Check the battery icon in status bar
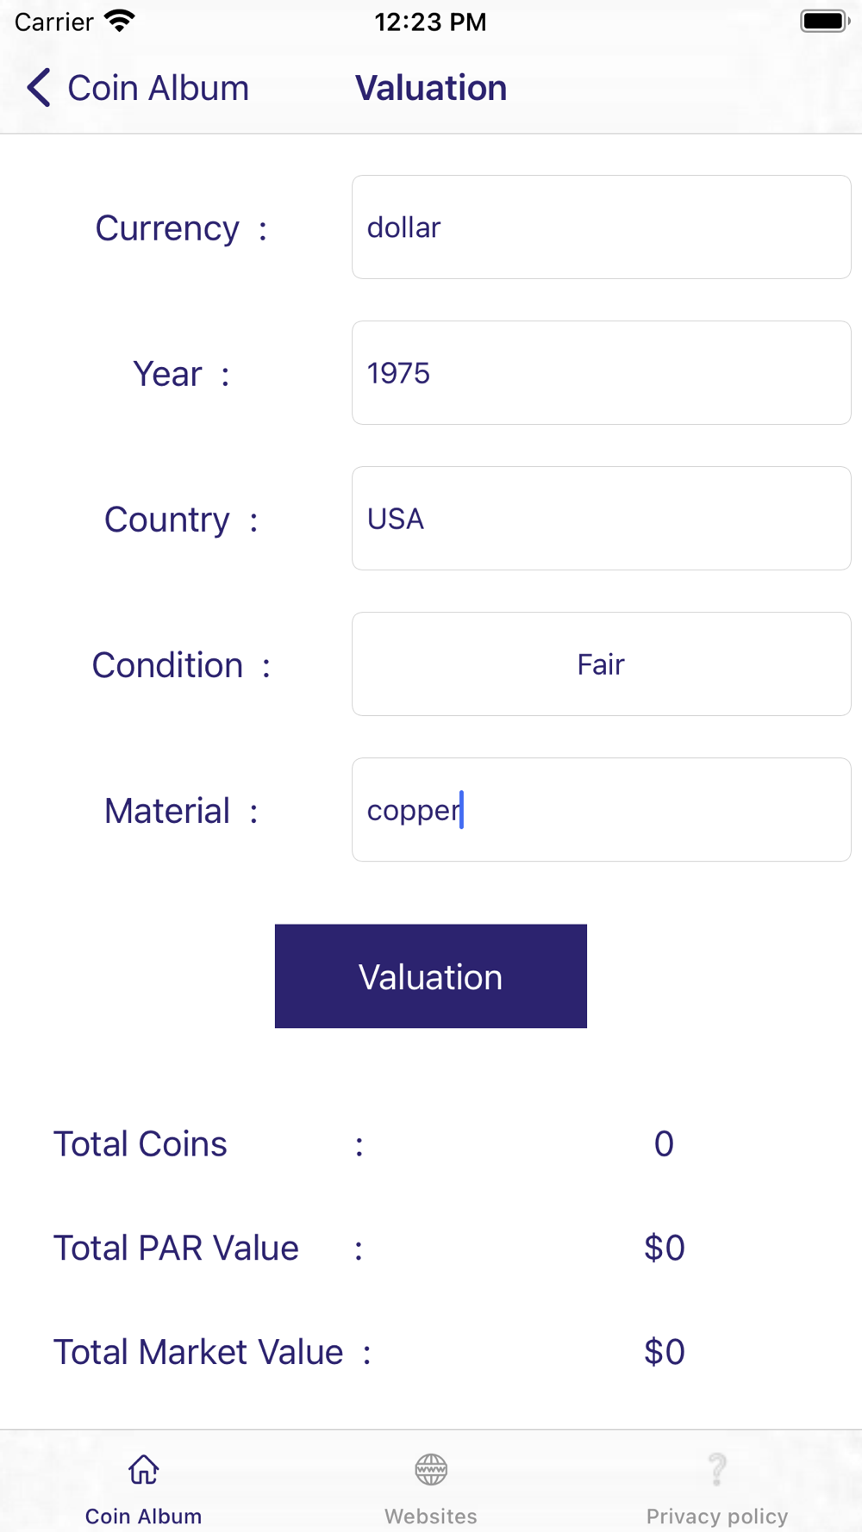 (825, 21)
